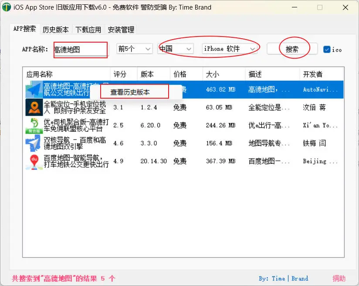
Task: Click the 百度地图 red app icon
Action: point(33,161)
